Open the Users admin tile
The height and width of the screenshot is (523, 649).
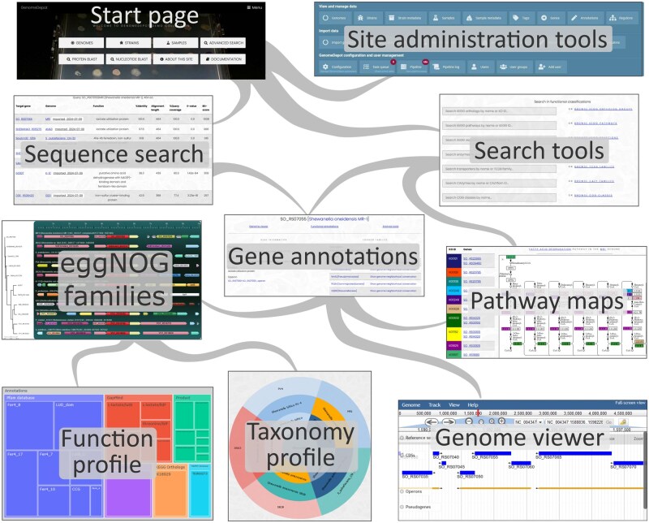[x=479, y=67]
